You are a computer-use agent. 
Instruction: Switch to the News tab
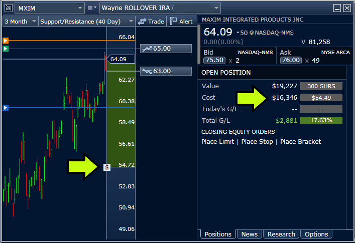click(x=250, y=234)
